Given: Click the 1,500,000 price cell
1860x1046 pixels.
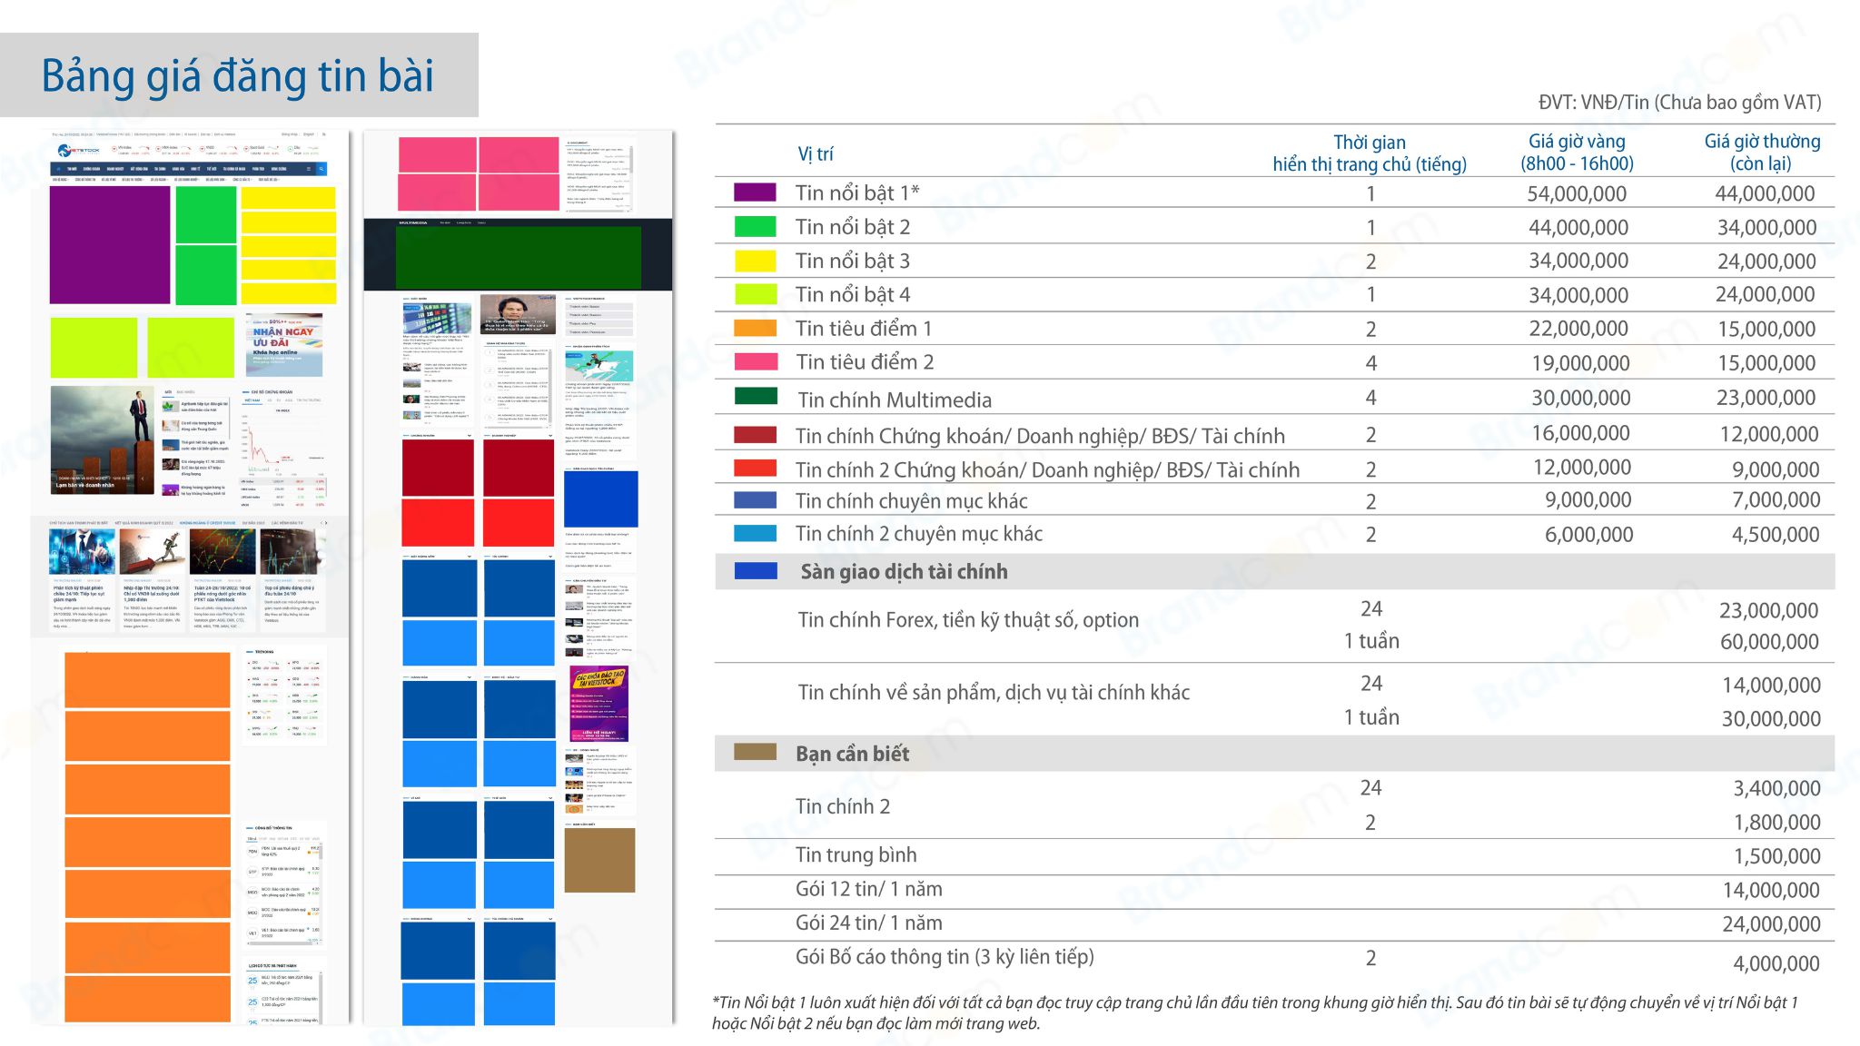Looking at the screenshot, I should point(1776,856).
